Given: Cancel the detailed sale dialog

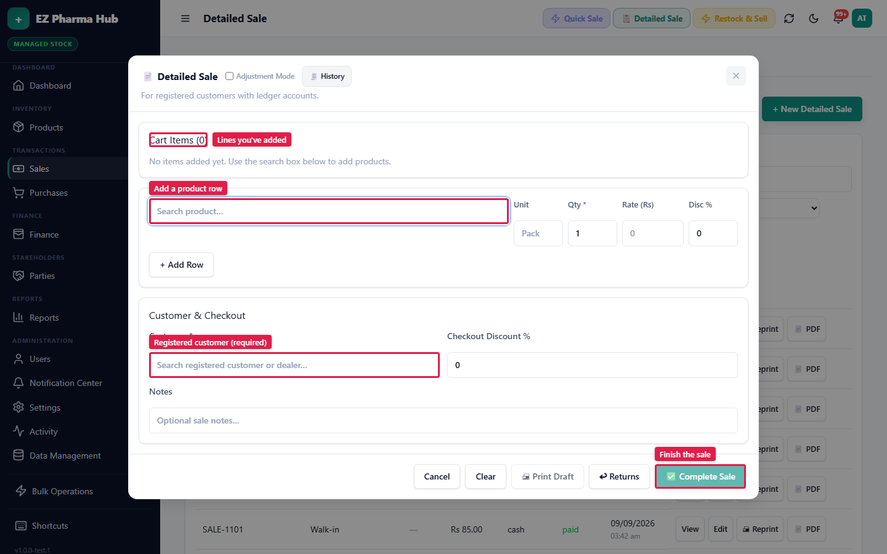Looking at the screenshot, I should (437, 476).
